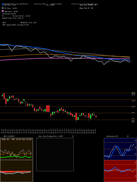The image size is (137, 182).
Task: Open the empty Intra Day Trading Price panel
Action: pyautogui.click(x=55, y=154)
